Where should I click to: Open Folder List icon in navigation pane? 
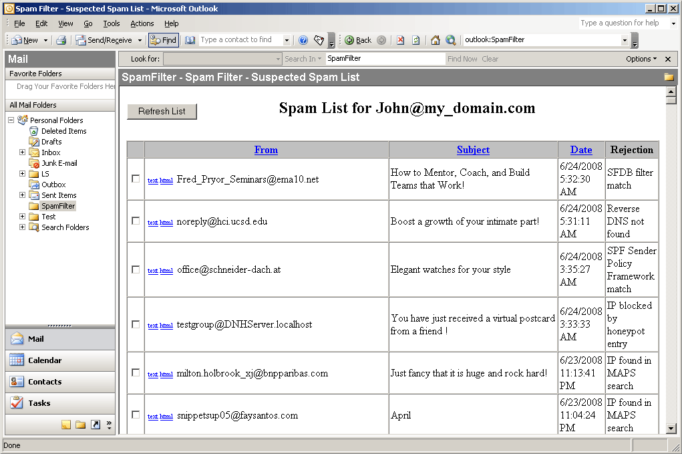pos(80,425)
